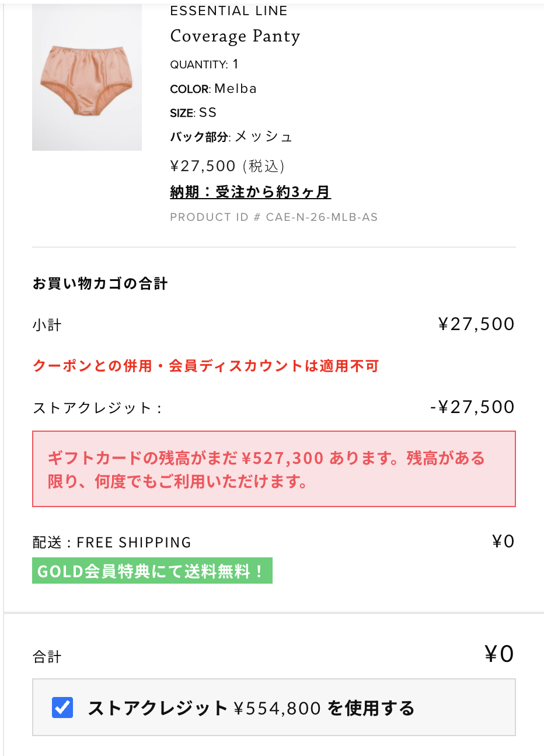Click the ギフトカードの残高 pink notice box
Viewport: 544px width, 756px height.
(x=274, y=469)
